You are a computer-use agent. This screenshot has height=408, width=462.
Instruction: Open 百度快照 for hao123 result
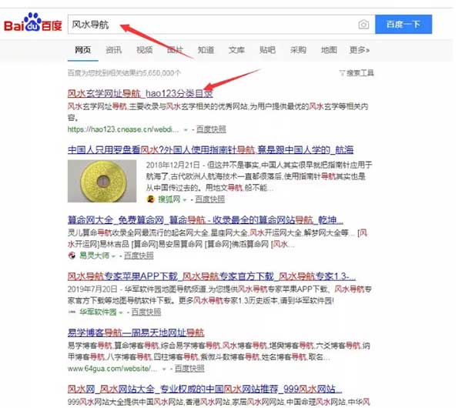point(211,129)
